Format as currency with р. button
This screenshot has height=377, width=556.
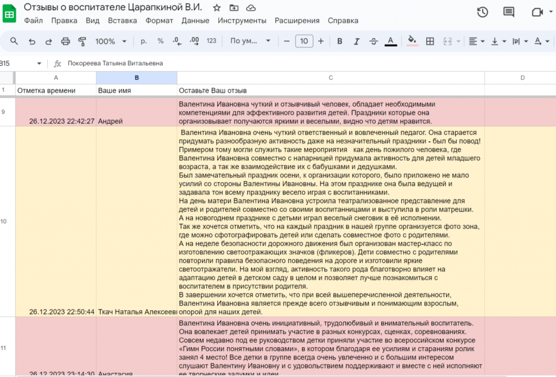[x=144, y=41]
